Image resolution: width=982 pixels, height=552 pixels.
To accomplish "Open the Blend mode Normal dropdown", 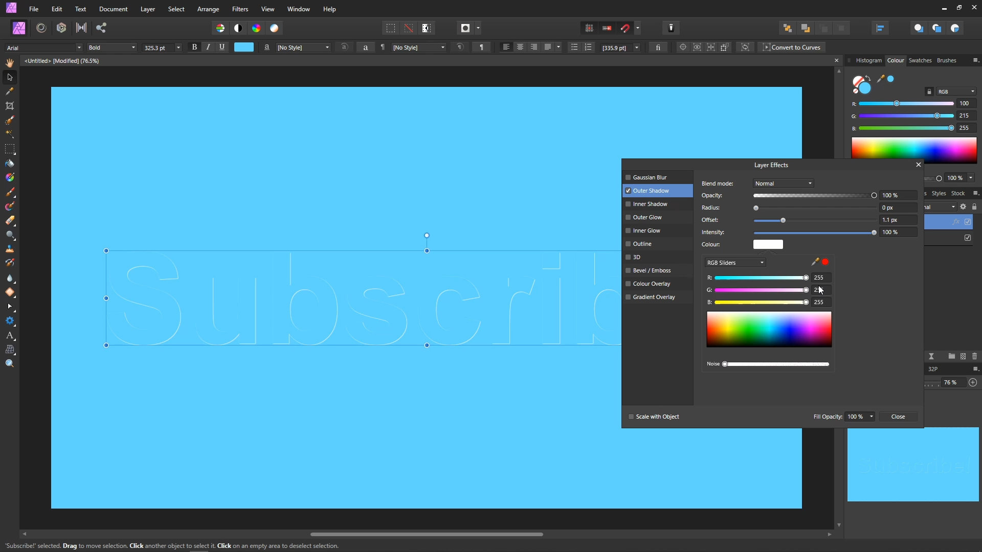I will (x=783, y=183).
